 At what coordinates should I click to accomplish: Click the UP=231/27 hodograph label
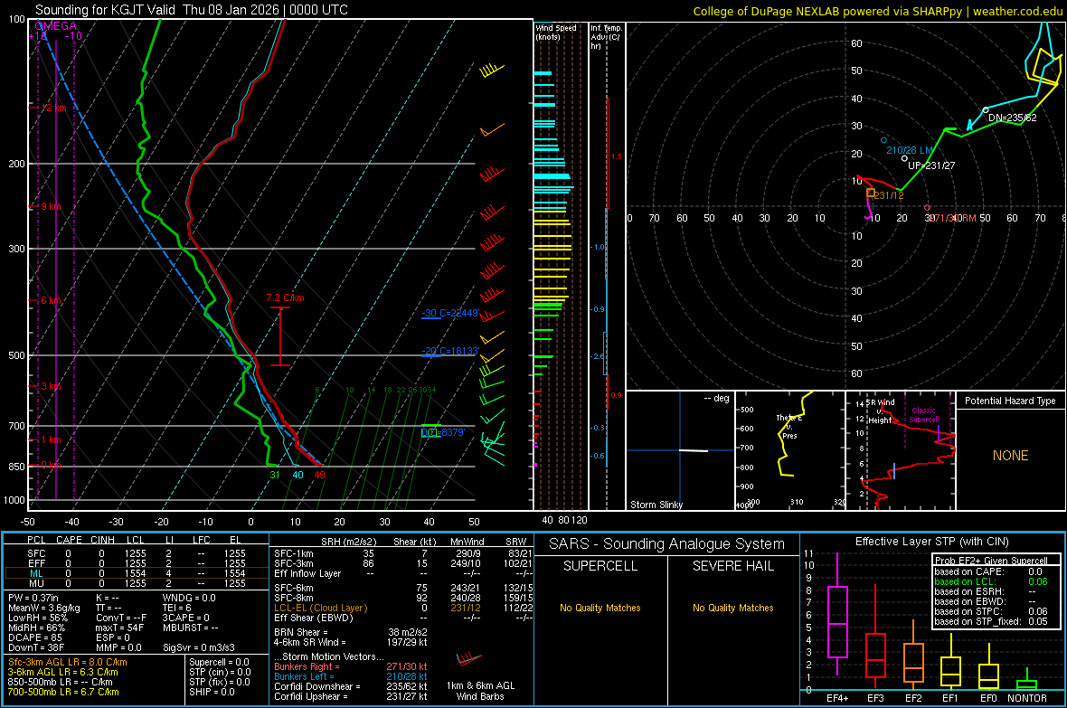coord(930,165)
